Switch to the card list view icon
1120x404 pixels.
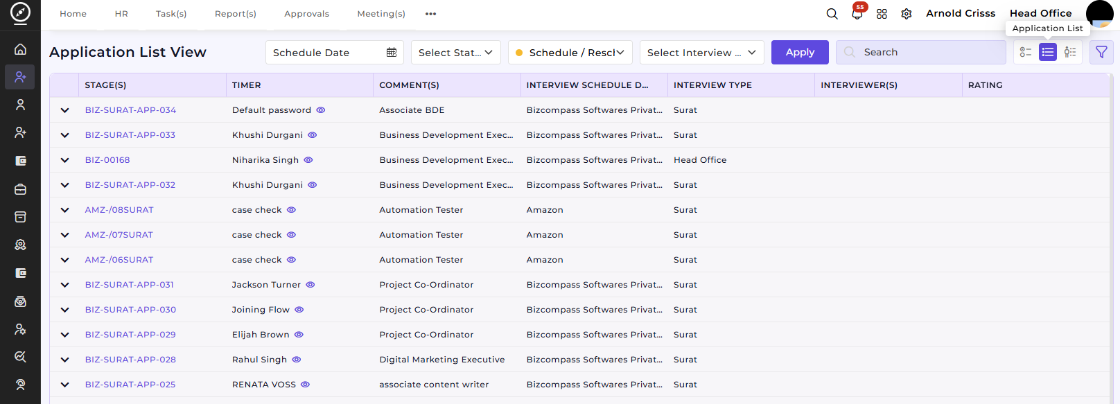click(1025, 52)
